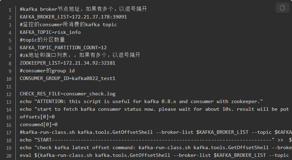The width and height of the screenshot is (292, 160).
Task: Click the CHECK_RES_FILE=consumer_check.log line
Action: (68, 94)
